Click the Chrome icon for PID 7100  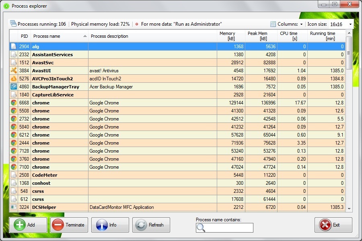[x=14, y=167]
